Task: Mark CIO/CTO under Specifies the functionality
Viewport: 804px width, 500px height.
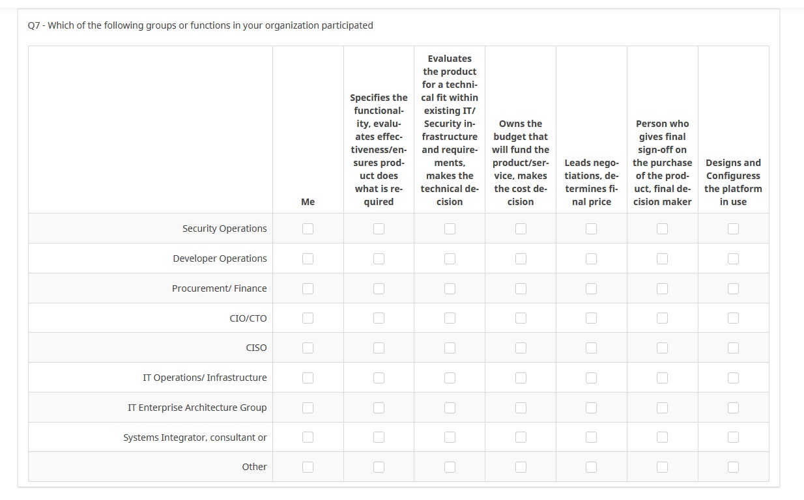Action: tap(379, 318)
